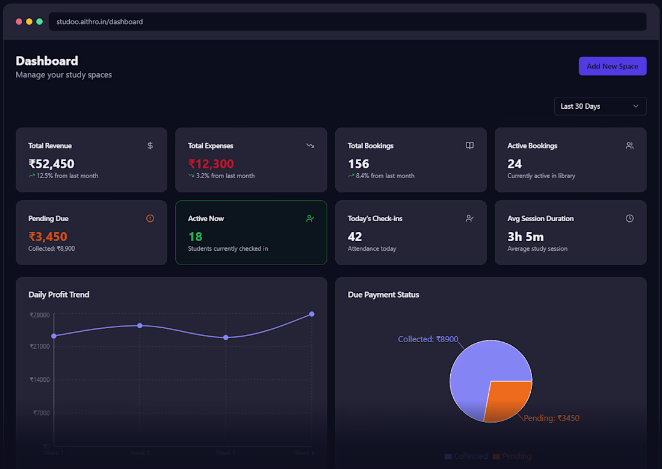Select the Week 4 data point on profit chart
Screen dimensions: 662x469
click(312, 314)
